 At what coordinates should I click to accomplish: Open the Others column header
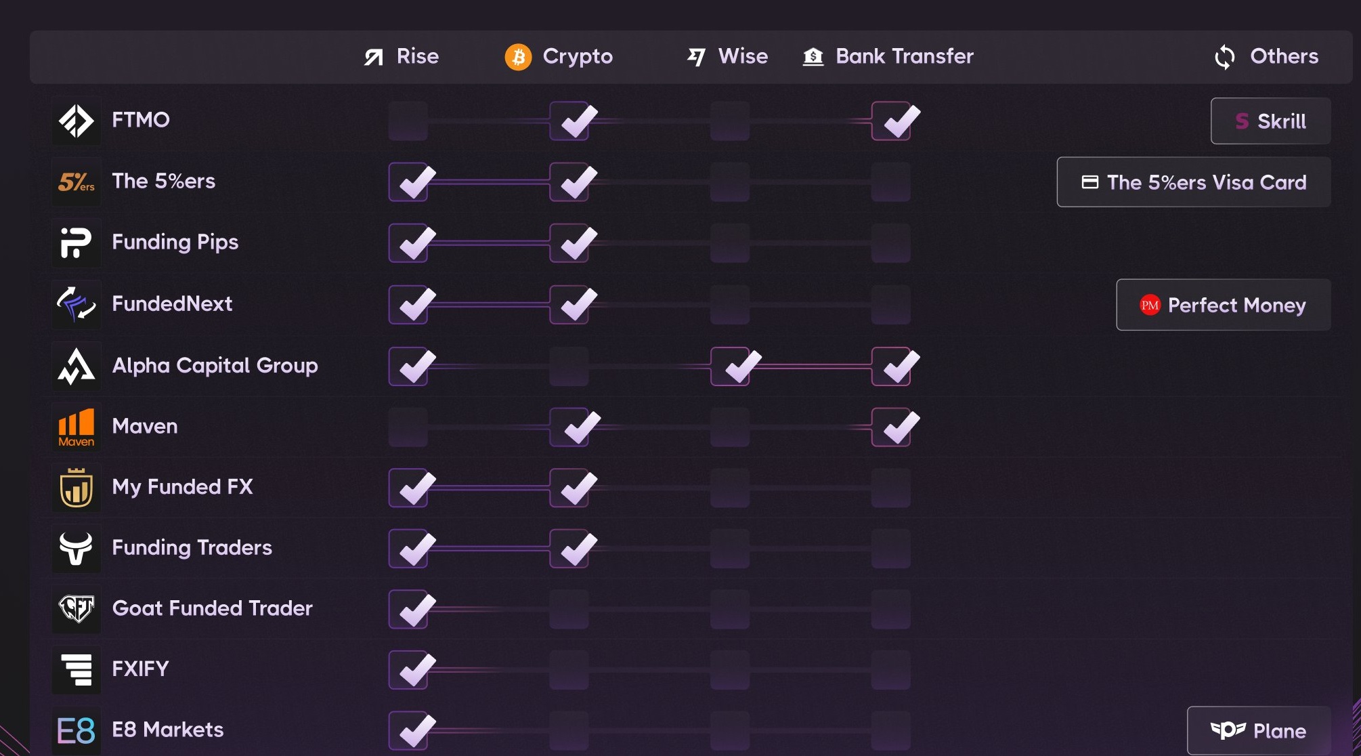click(x=1266, y=56)
